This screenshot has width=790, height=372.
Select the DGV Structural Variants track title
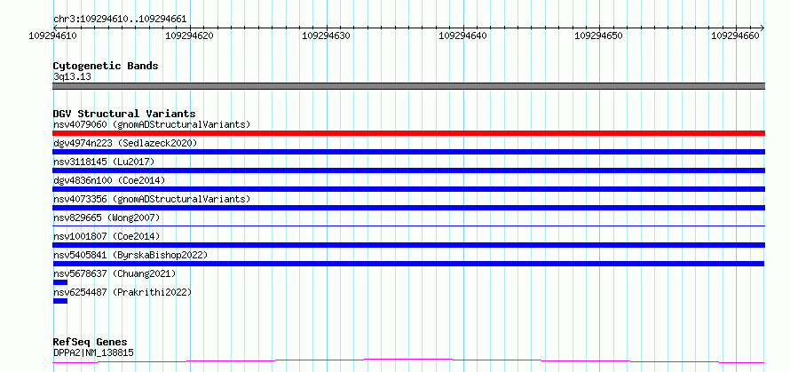click(124, 114)
